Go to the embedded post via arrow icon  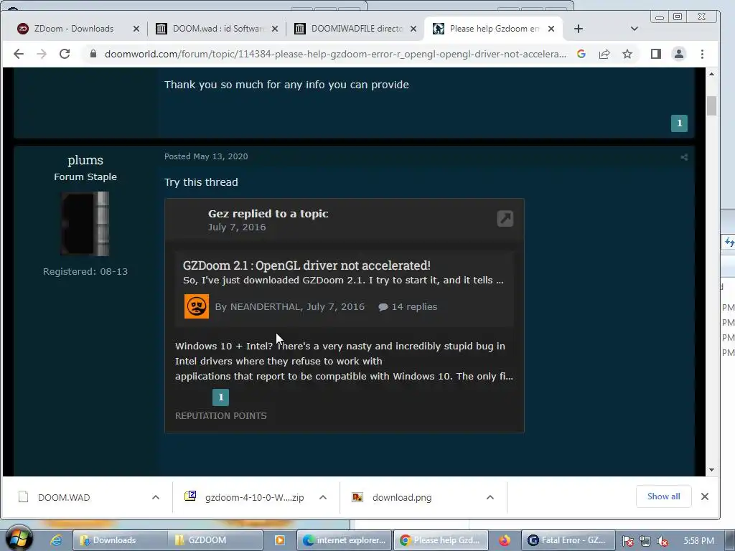[505, 218]
